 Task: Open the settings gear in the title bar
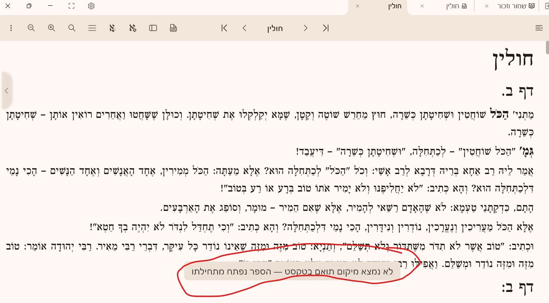pos(91,6)
